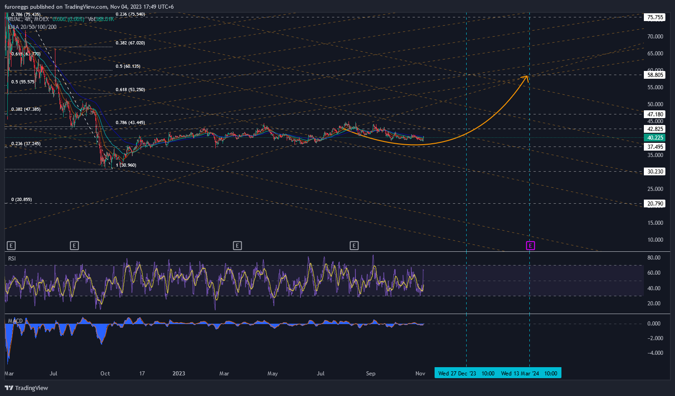This screenshot has height=396, width=675.
Task: Open the earnings E marker at March 2022
Action: (11, 246)
